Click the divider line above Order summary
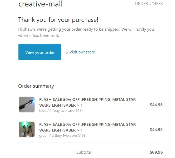This screenshot has width=175, height=158. click(91, 71)
